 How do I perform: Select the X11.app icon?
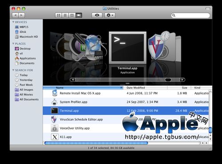pyautogui.click(x=55, y=137)
